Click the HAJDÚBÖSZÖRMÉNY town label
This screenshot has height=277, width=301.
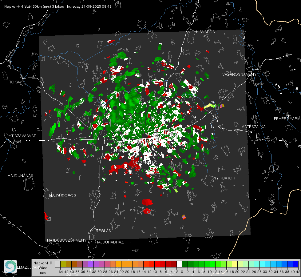point(67,240)
